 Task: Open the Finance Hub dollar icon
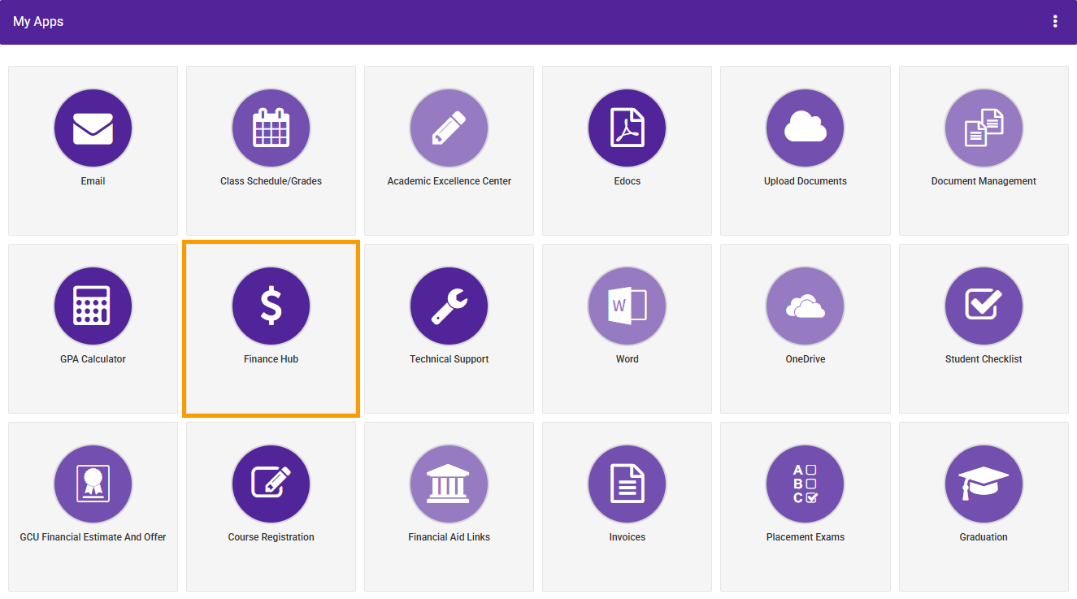point(271,306)
